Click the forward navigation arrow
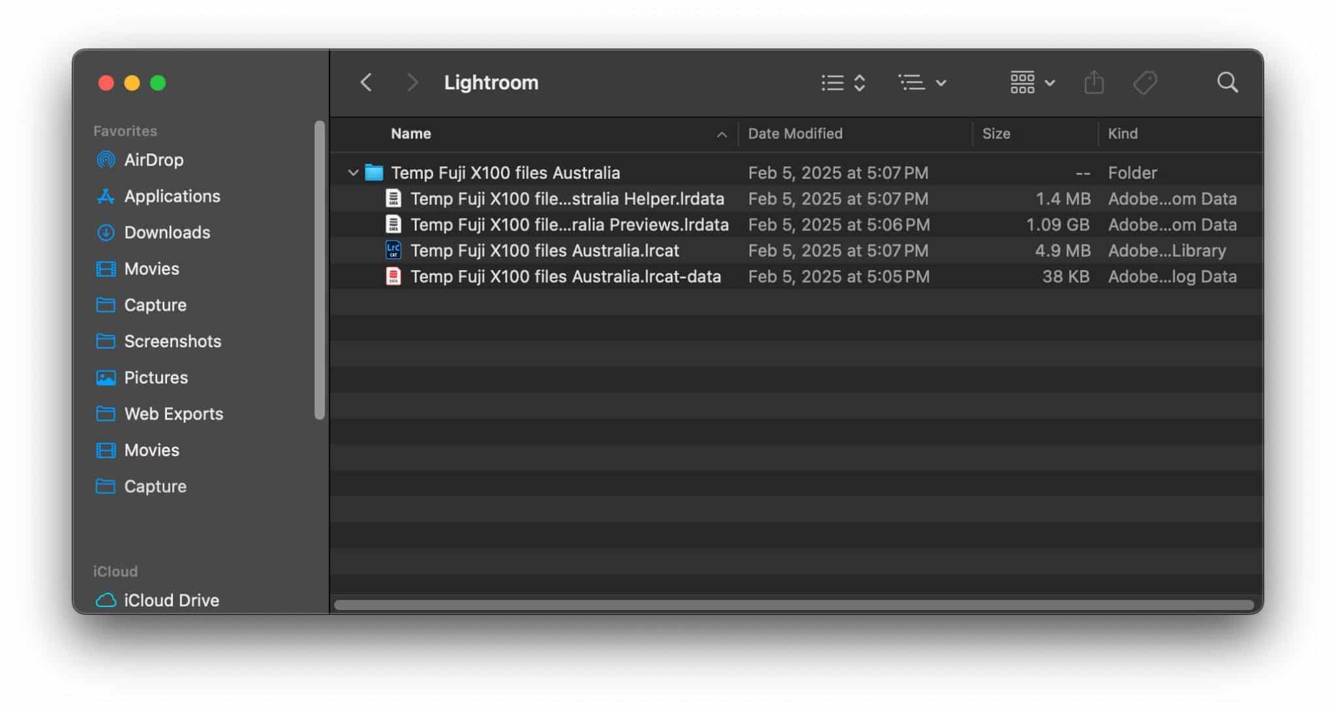Viewport: 1336px width, 710px height. (413, 82)
